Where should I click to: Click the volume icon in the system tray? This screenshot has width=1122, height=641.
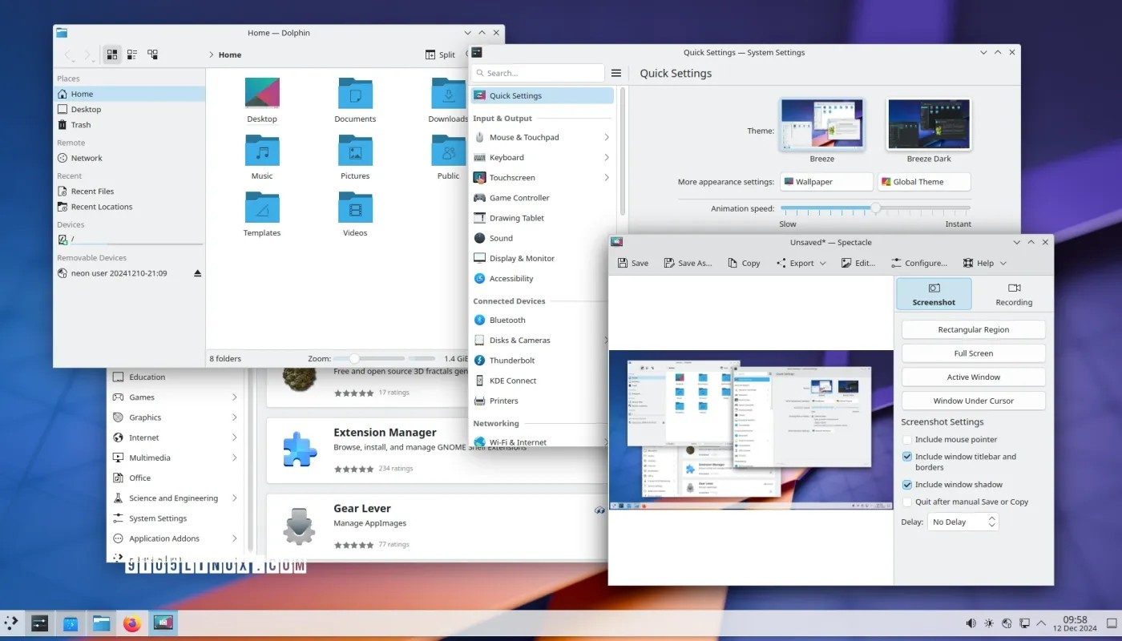tap(971, 623)
